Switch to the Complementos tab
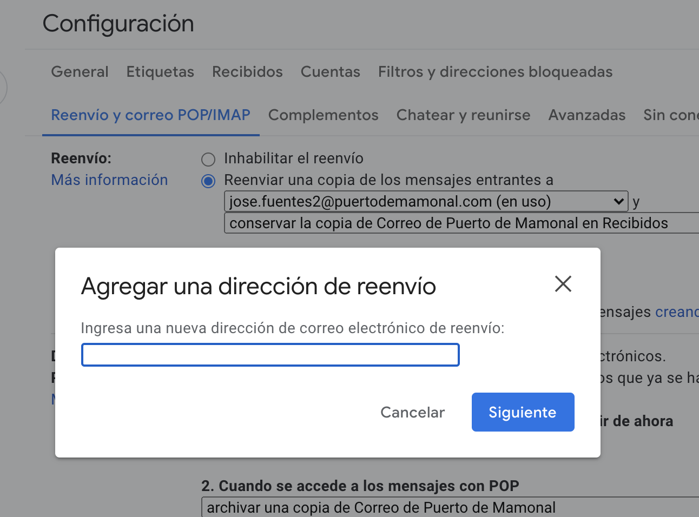Viewport: 699px width, 517px height. [324, 115]
